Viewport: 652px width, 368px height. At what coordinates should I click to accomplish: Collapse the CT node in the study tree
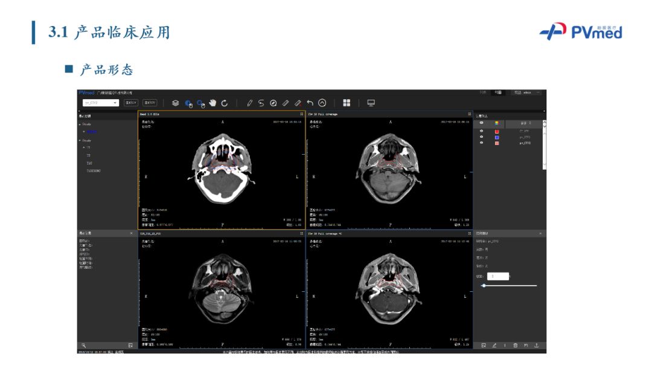coord(84,147)
